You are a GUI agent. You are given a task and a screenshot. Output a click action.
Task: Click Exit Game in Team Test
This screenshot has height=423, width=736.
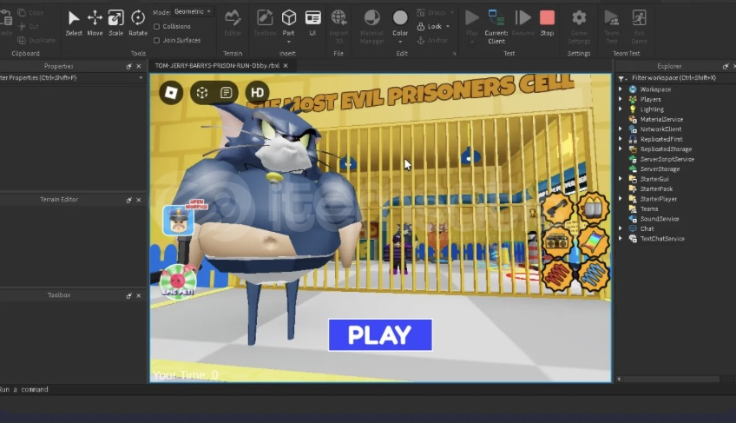[639, 27]
